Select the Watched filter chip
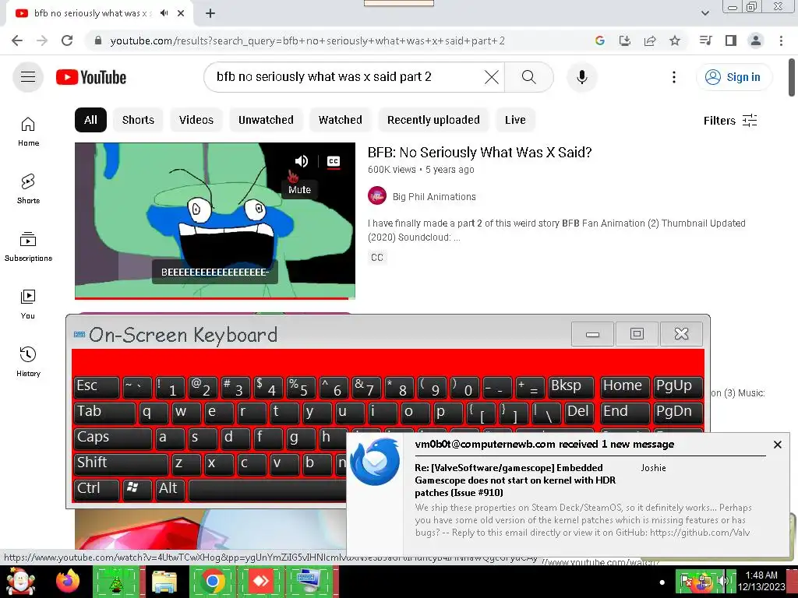This screenshot has width=798, height=598. pyautogui.click(x=340, y=120)
